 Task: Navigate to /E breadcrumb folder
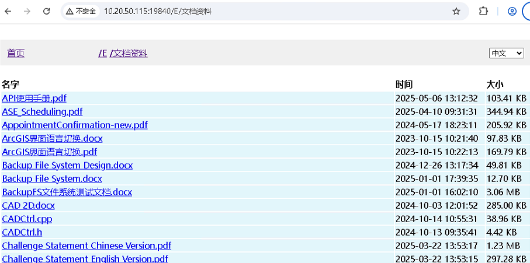(x=103, y=54)
